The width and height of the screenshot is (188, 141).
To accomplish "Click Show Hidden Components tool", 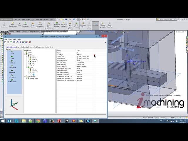I will 49,26.
